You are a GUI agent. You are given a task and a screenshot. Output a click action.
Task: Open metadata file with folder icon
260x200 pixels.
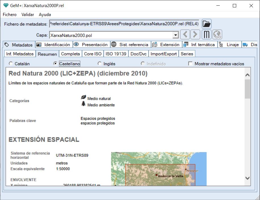207,24
